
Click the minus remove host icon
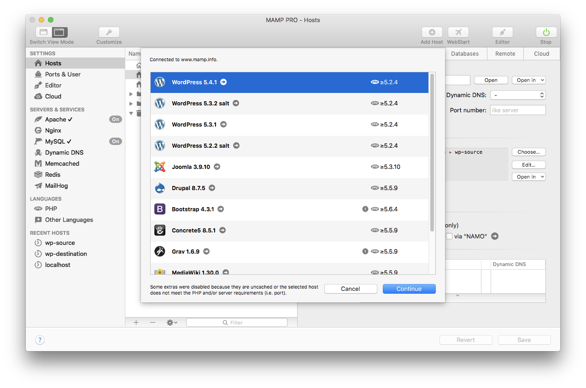pos(153,323)
